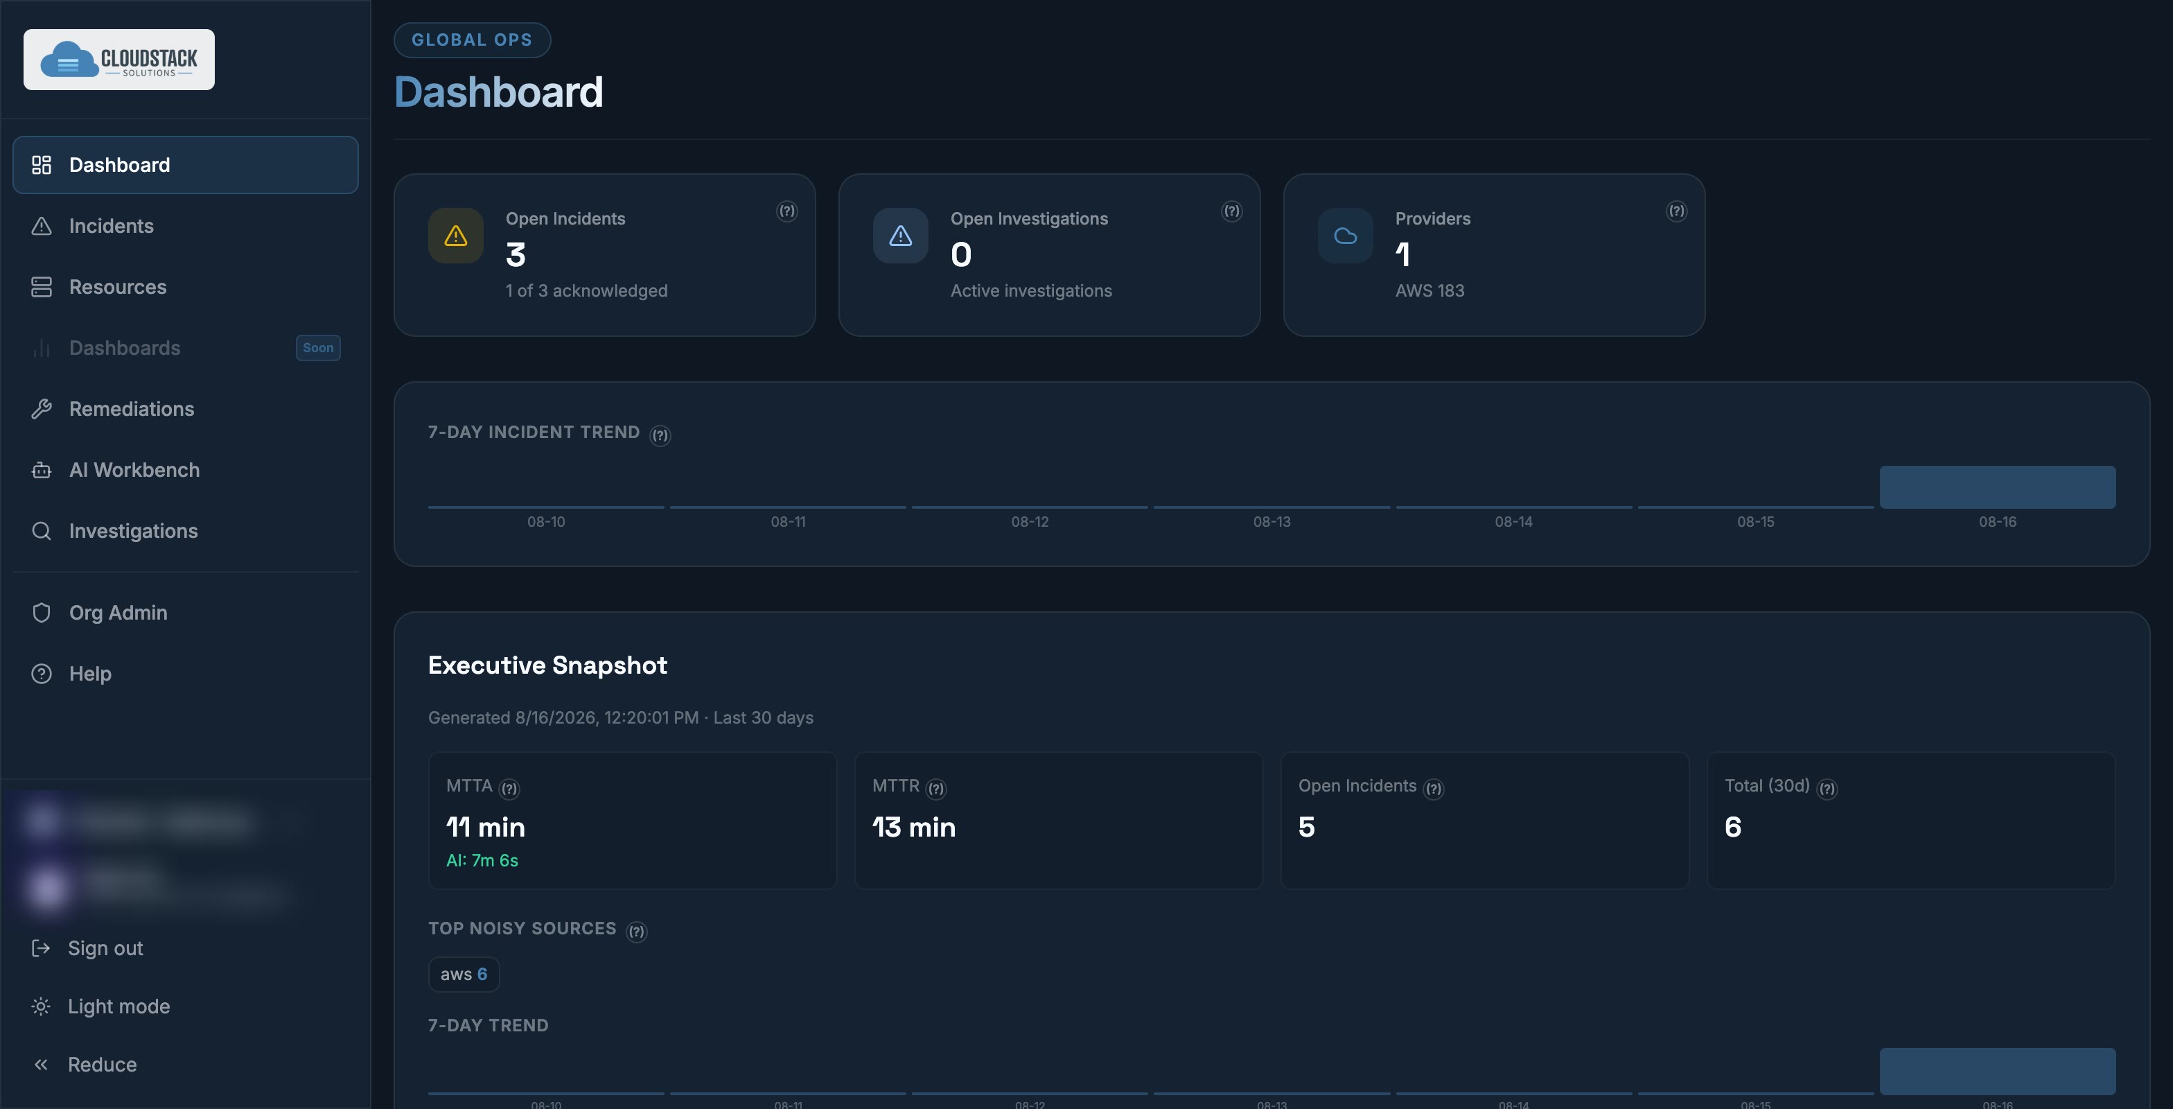
Task: Click the blurred user avatar in the sidebar
Action: pyautogui.click(x=46, y=889)
